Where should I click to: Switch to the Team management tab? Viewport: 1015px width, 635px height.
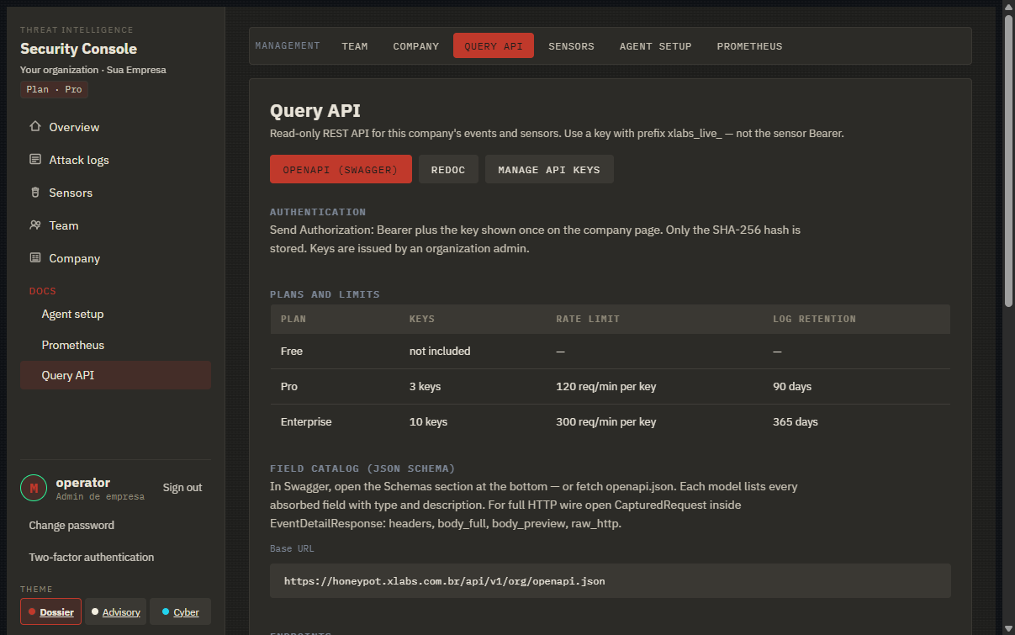tap(355, 46)
